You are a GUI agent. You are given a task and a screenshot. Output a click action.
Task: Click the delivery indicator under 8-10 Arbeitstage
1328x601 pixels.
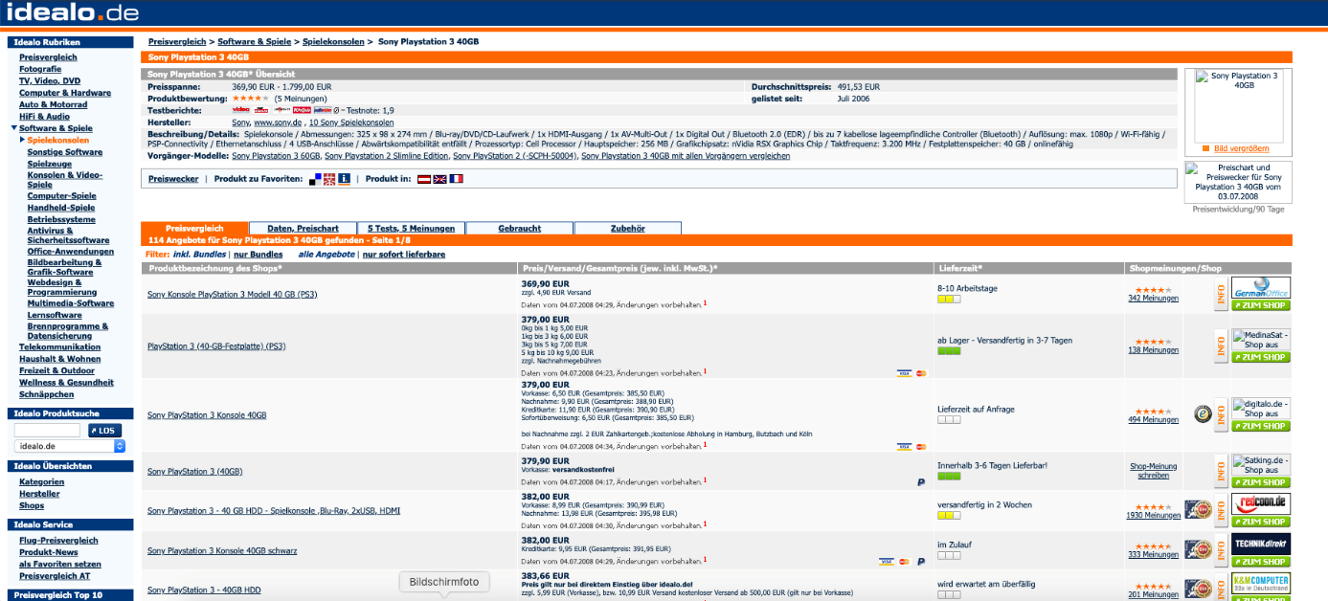pos(949,300)
